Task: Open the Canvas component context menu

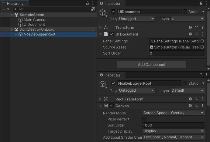Action: coord(202,106)
